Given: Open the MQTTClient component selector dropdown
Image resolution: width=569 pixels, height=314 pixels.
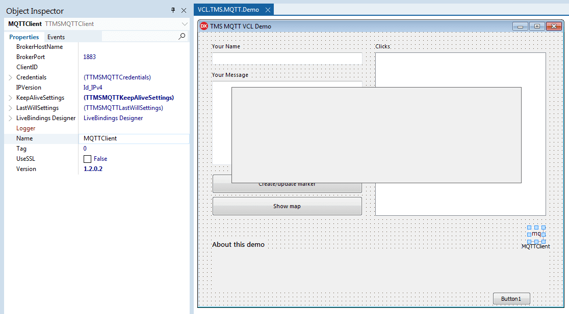Looking at the screenshot, I should click(185, 24).
